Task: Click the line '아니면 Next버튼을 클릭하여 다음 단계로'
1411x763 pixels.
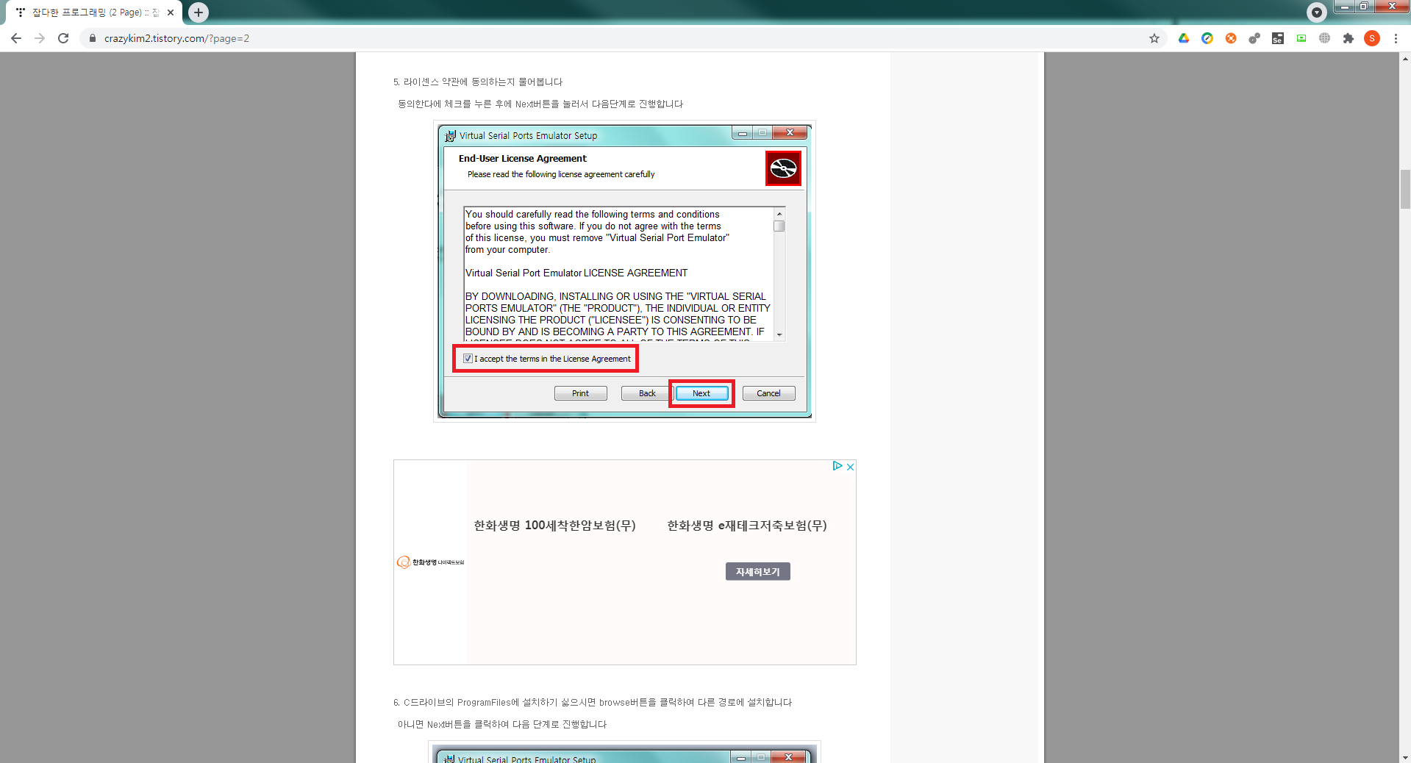Action: [502, 724]
